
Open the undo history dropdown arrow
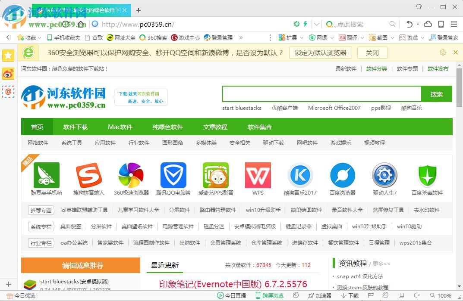click(x=418, y=25)
